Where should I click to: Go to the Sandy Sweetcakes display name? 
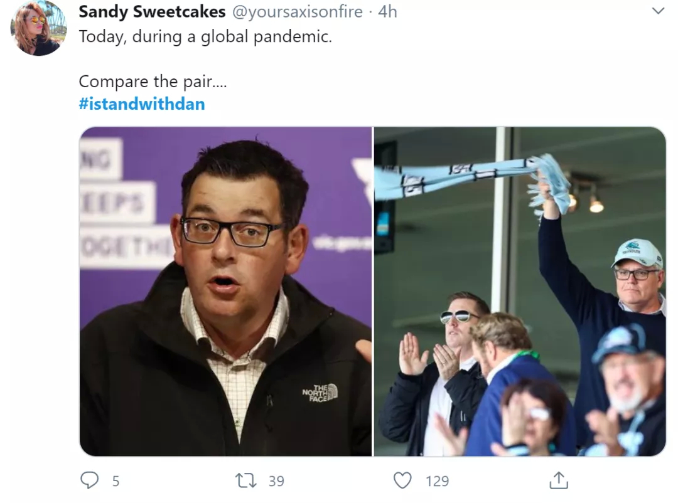(152, 12)
